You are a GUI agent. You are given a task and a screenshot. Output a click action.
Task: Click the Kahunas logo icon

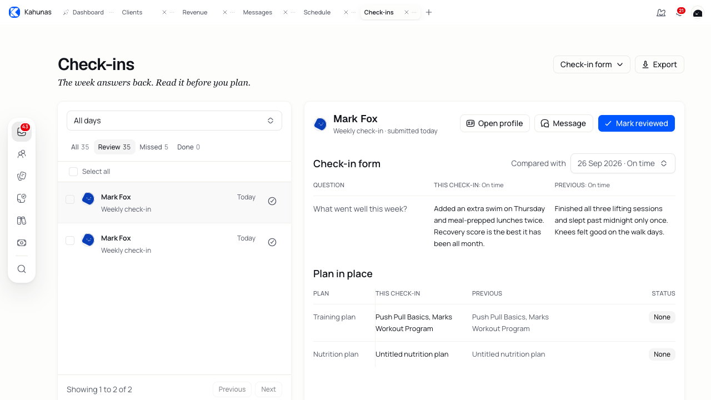(x=14, y=12)
